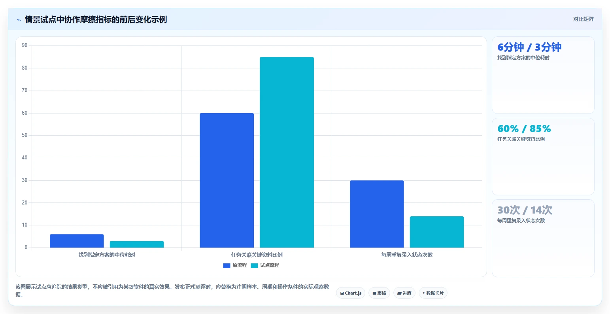610x314 pixels.
Task: Toggle the 试点流程 legend color box
Action: tap(254, 266)
